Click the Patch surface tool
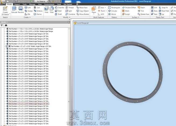Viewport: 176px width, 126px height. click(x=141, y=8)
